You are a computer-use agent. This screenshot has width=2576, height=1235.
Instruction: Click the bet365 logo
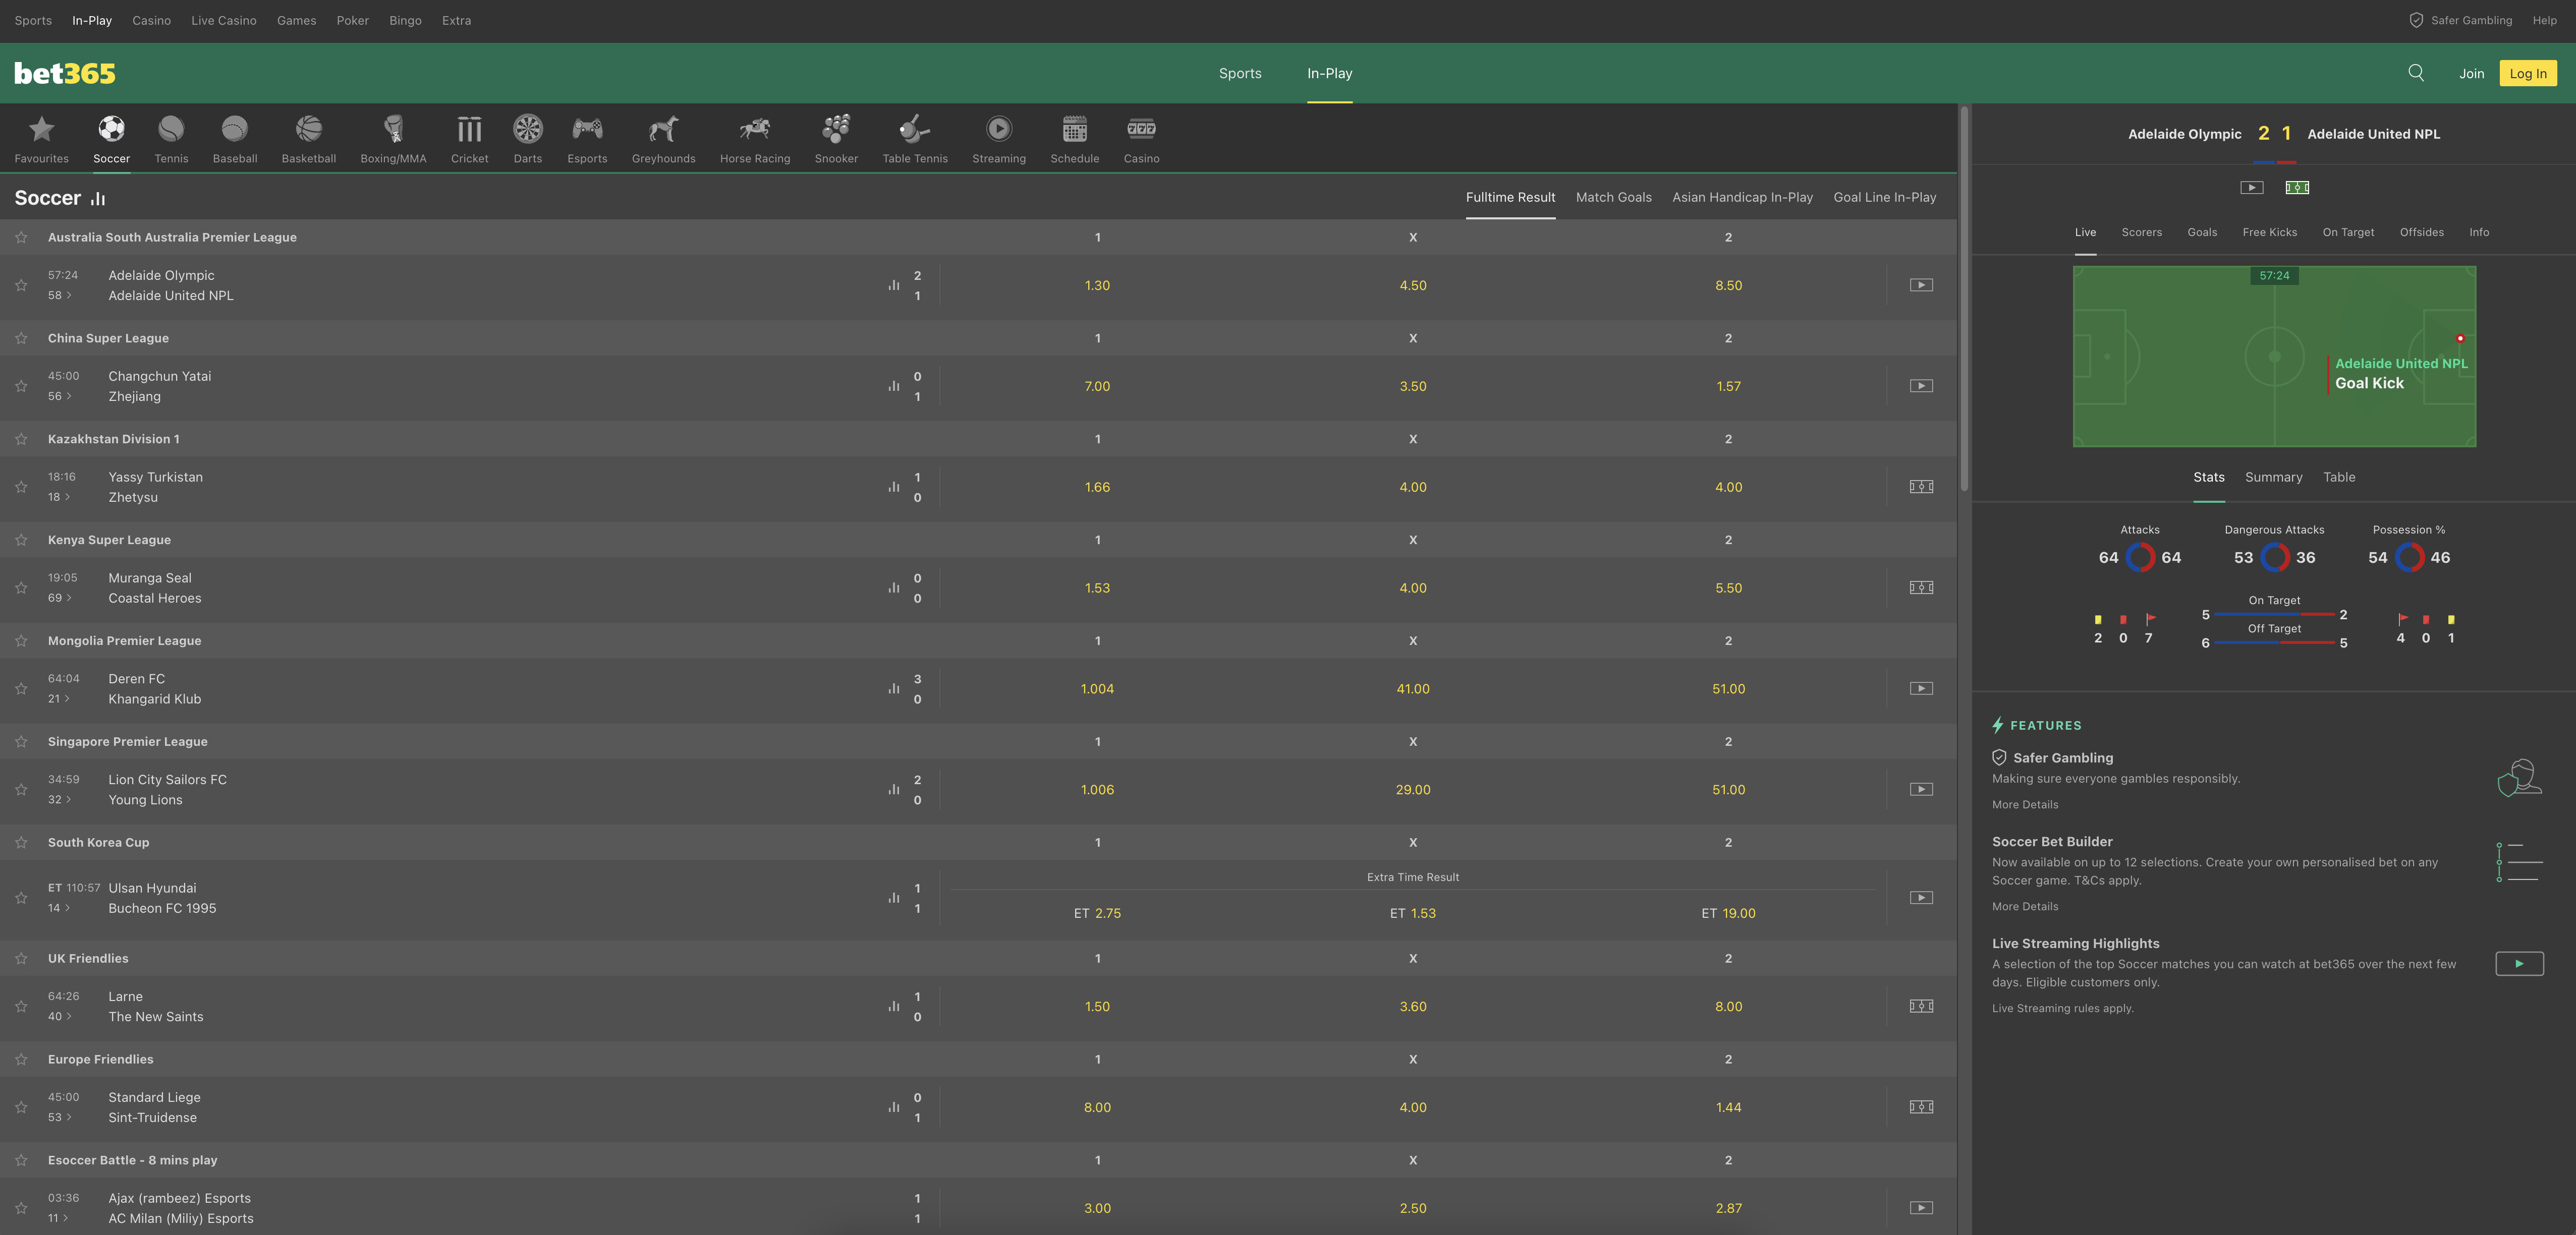pyautogui.click(x=65, y=73)
